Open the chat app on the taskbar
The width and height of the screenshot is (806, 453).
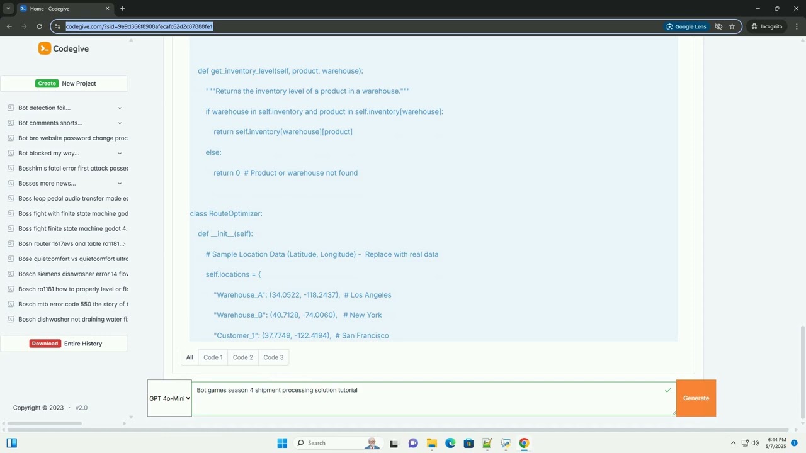click(x=413, y=443)
